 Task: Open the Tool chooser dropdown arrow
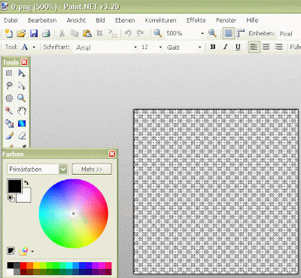pos(34,47)
